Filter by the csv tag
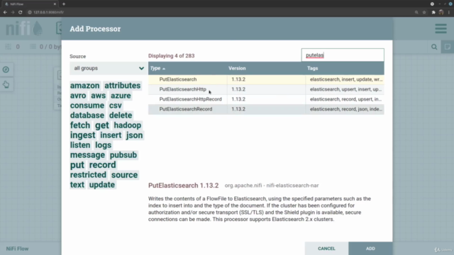This screenshot has width=454, height=255. [116, 106]
